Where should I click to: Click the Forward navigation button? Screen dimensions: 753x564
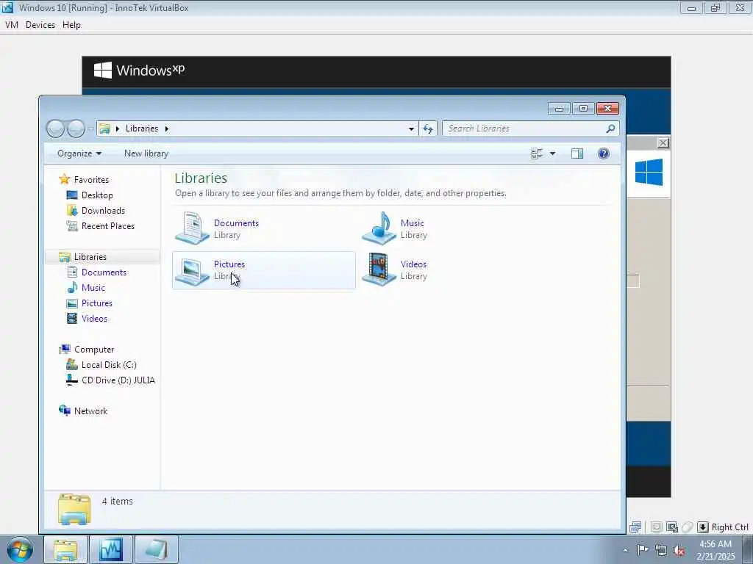coord(76,129)
